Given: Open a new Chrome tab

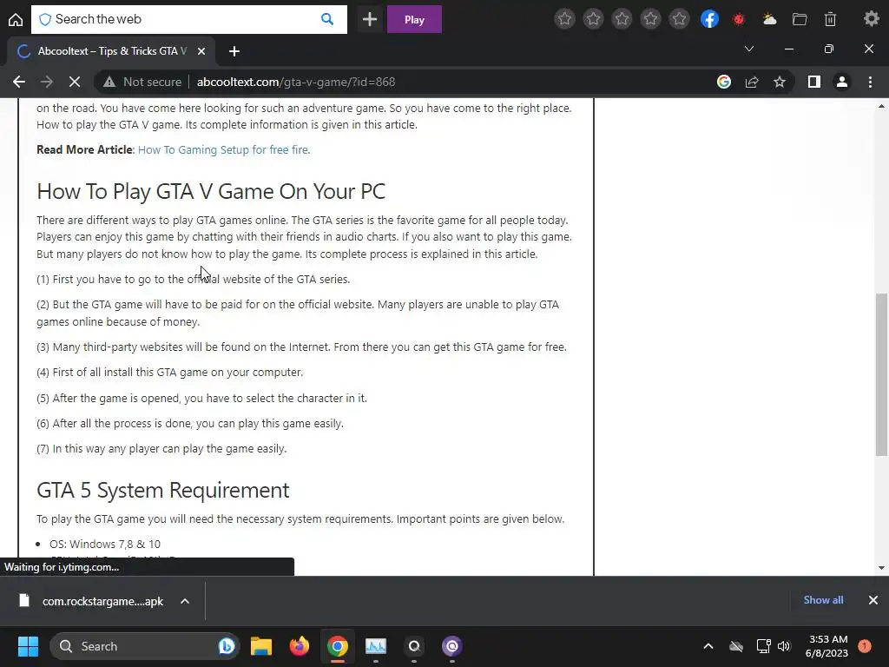Looking at the screenshot, I should click(234, 51).
